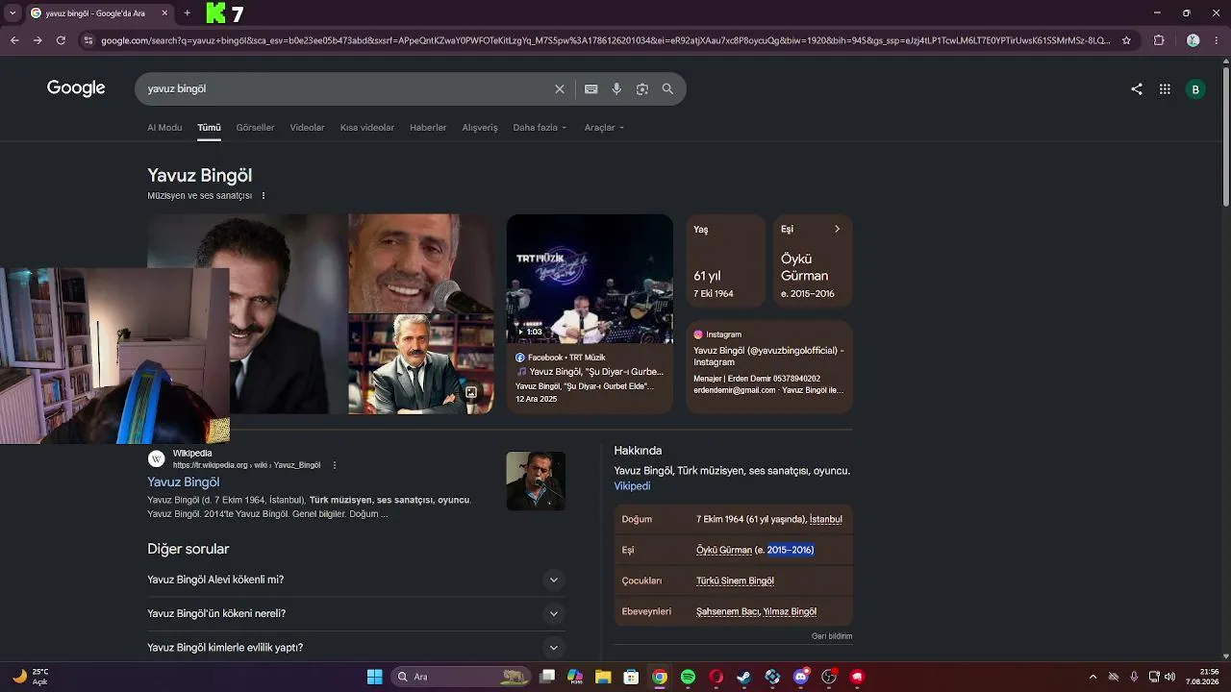This screenshot has height=692, width=1231.
Task: Open the Windows Start menu
Action: [x=374, y=677]
